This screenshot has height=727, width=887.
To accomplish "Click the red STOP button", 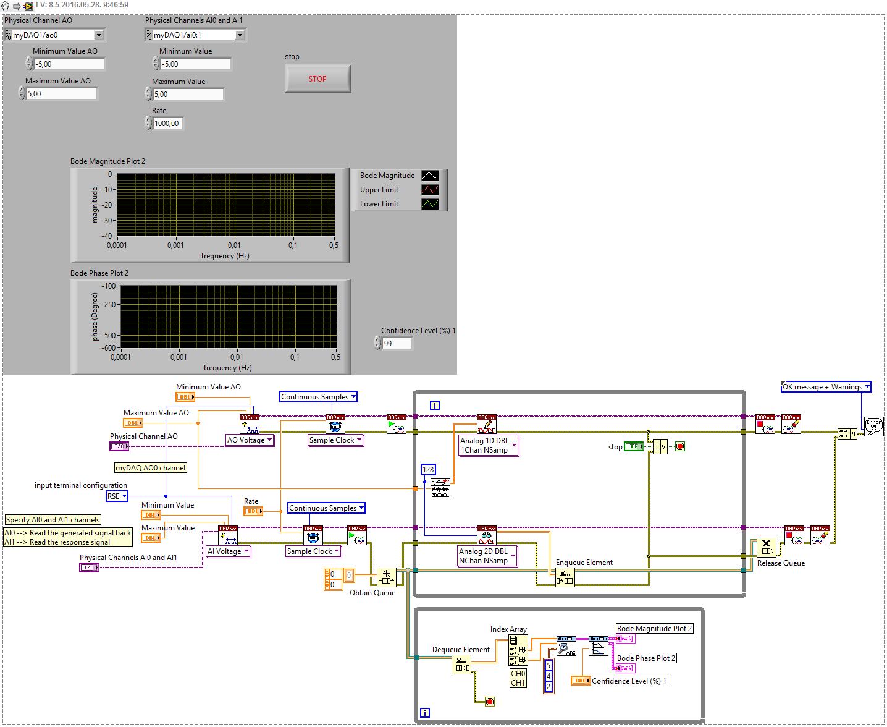I will click(318, 79).
